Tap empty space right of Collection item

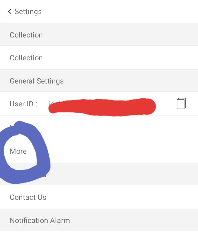pos(124,58)
